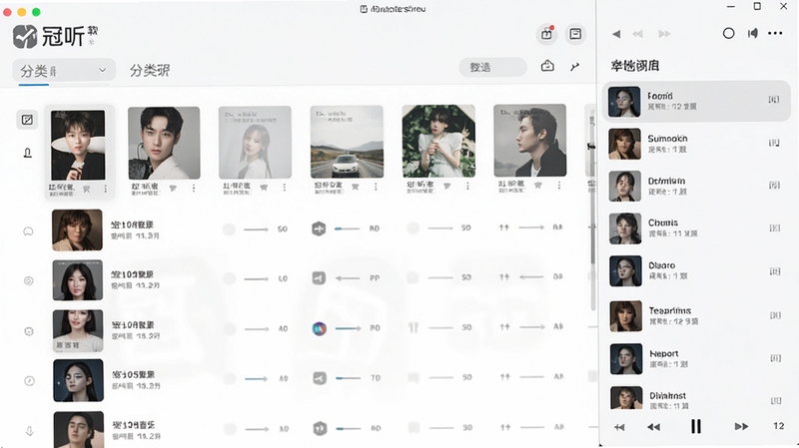
Task: Click the blue slider beside the first RD label
Action: point(347,229)
